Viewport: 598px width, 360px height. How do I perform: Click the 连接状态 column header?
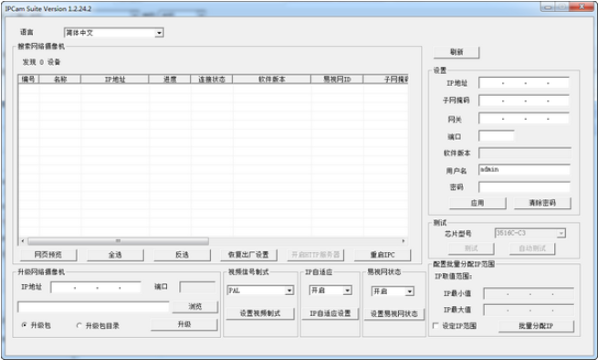(211, 79)
